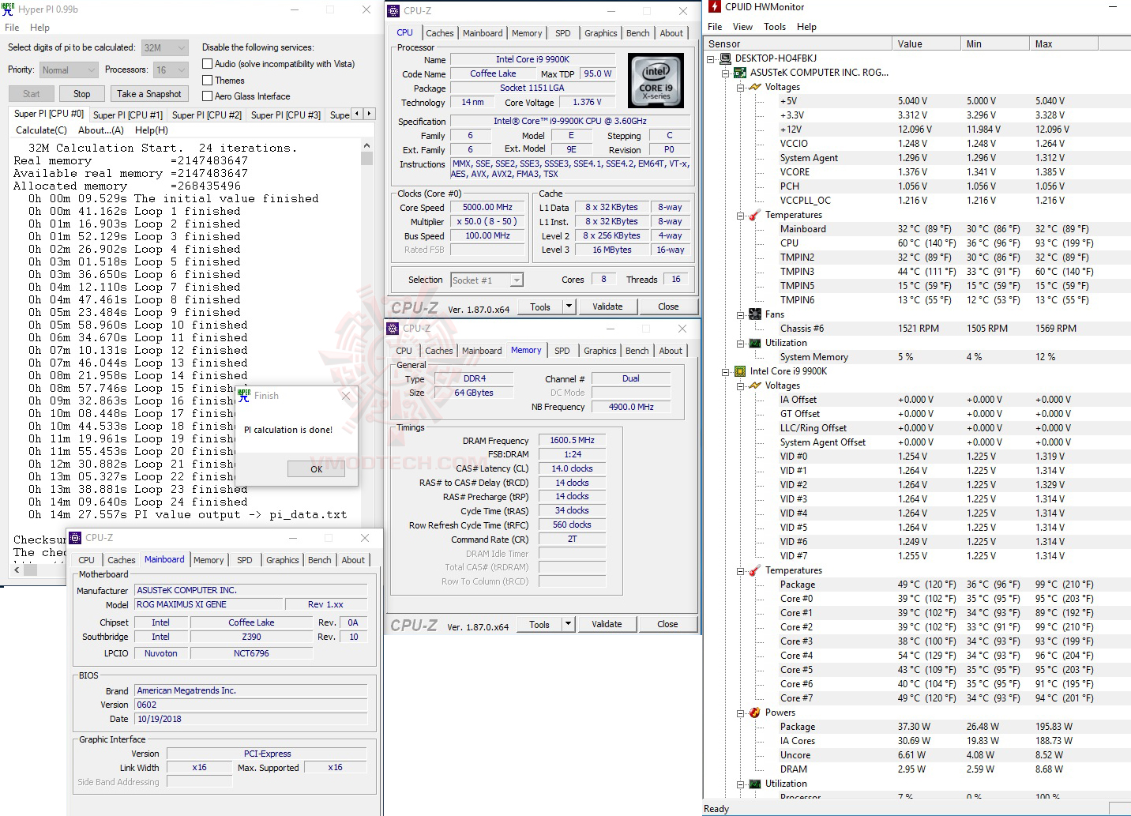This screenshot has height=816, width=1131.
Task: Click OK on the PI calculation done dialog
Action: click(x=315, y=468)
